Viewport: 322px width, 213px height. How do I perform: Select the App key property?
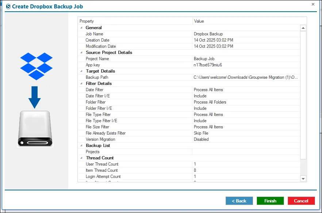pyautogui.click(x=93, y=65)
